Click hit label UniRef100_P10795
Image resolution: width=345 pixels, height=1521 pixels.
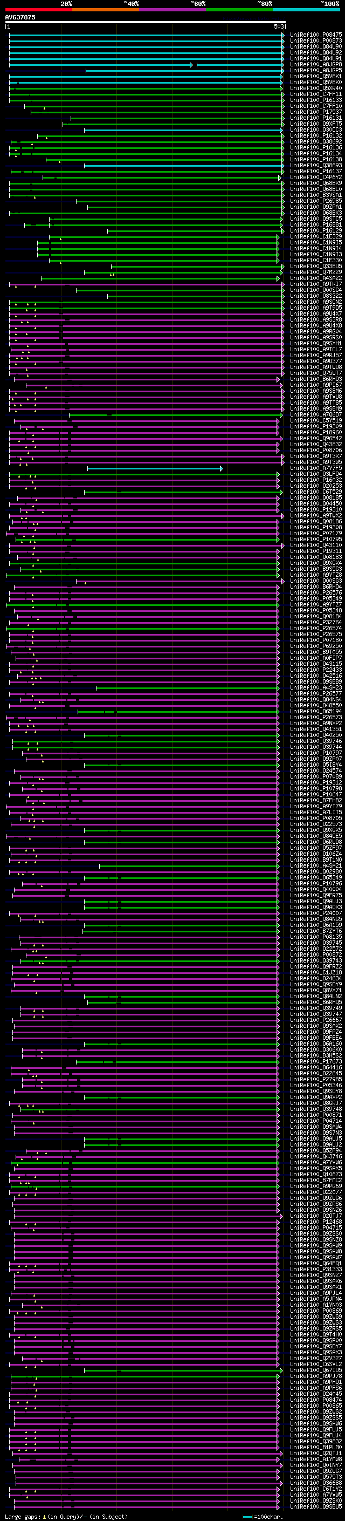[x=316, y=539]
